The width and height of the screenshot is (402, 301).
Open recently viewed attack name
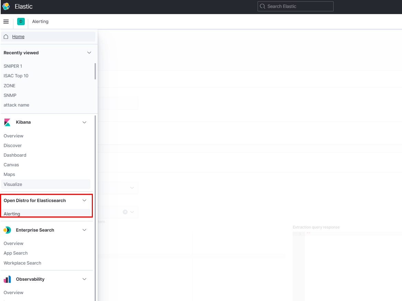[17, 105]
